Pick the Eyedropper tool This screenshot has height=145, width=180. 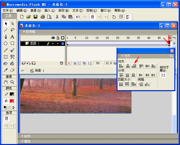coord(6,70)
